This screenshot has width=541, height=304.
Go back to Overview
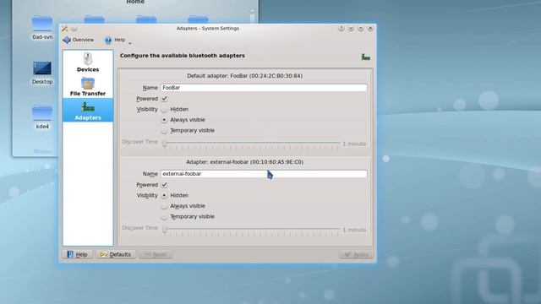(x=79, y=40)
